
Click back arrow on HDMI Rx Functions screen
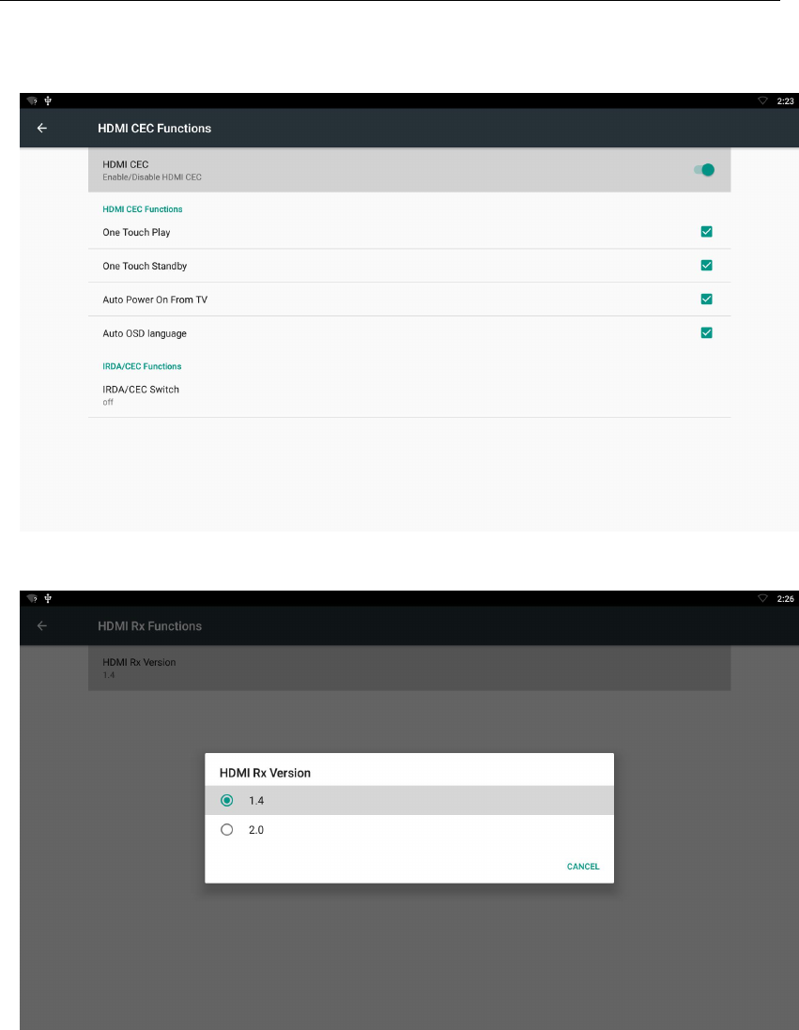click(42, 626)
